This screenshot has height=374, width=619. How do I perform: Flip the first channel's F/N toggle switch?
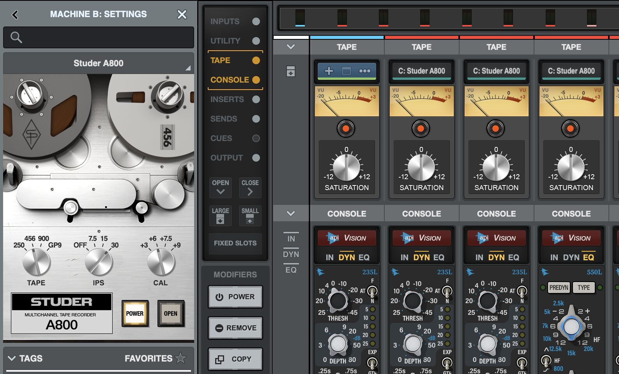point(372,291)
